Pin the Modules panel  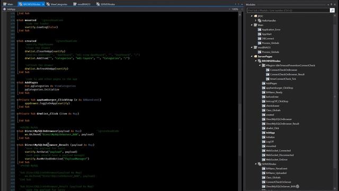[331, 4]
